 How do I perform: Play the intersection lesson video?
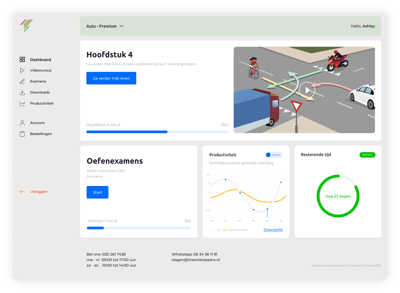coord(307,90)
